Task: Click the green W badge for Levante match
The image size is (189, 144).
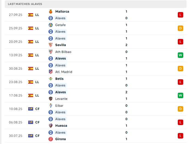Action: pos(180,95)
